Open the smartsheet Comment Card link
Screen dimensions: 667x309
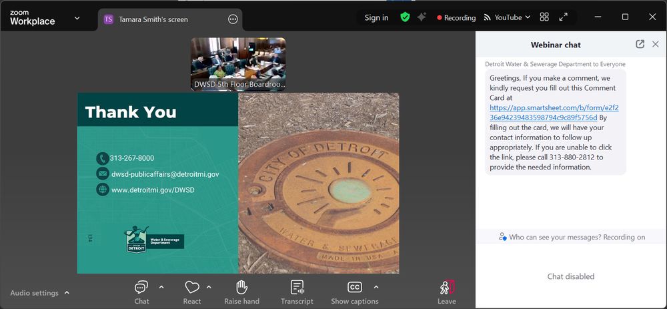554,112
